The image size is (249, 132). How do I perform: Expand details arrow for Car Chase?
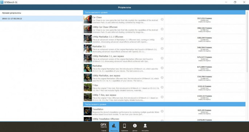pos(162,19)
